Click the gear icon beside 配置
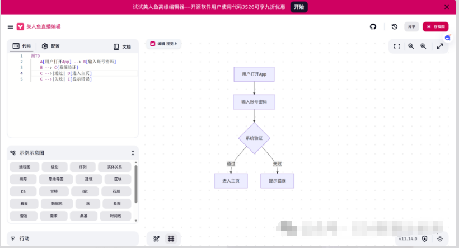Image resolution: width=459 pixels, height=248 pixels. pyautogui.click(x=45, y=46)
